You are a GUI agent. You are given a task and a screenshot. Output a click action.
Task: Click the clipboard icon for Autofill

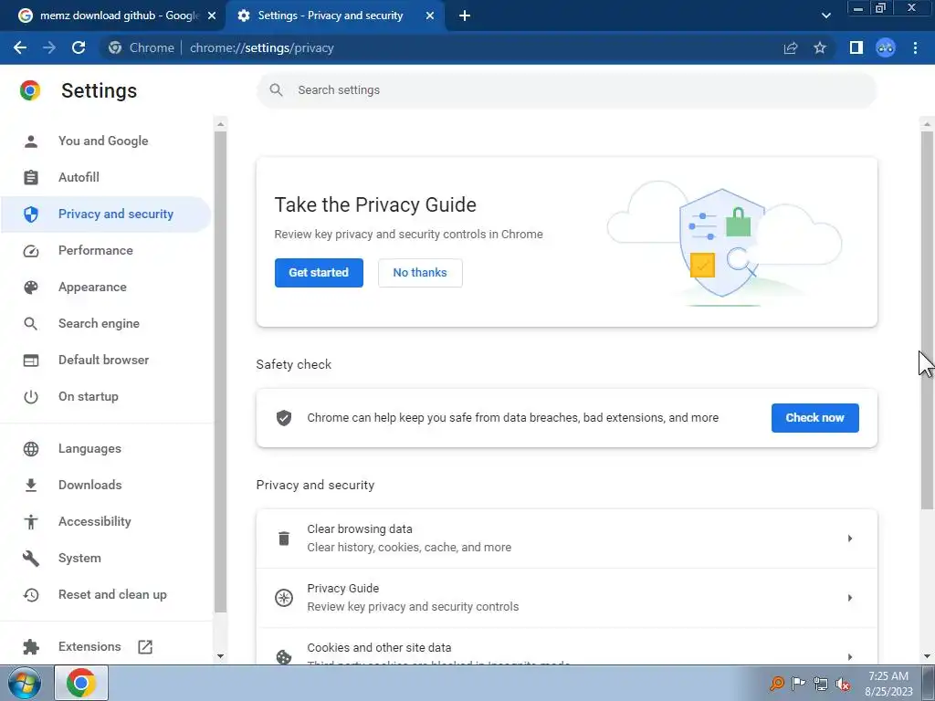[x=31, y=178]
